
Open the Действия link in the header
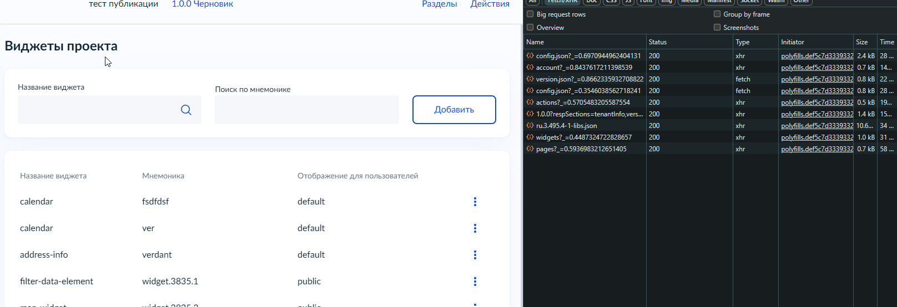490,4
